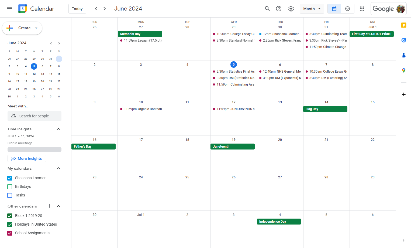Open the Google account avatar

401,9
